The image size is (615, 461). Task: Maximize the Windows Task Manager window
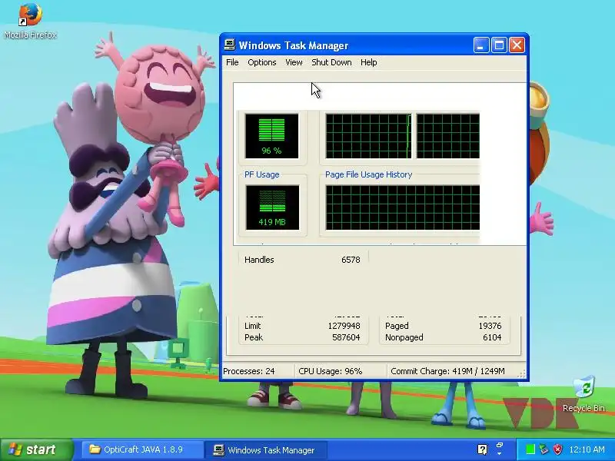(x=499, y=45)
